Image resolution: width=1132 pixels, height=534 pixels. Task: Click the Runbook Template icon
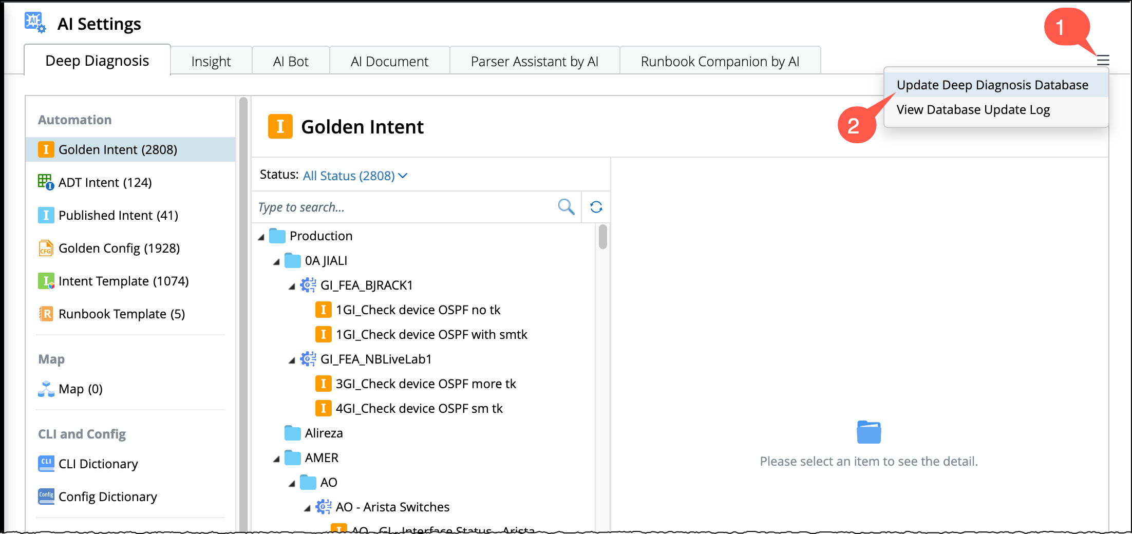point(46,314)
